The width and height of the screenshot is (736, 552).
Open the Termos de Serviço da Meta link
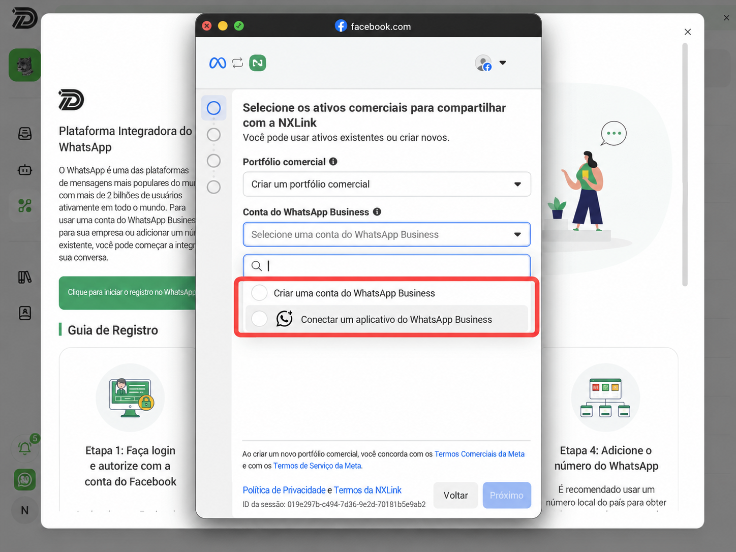tap(317, 466)
